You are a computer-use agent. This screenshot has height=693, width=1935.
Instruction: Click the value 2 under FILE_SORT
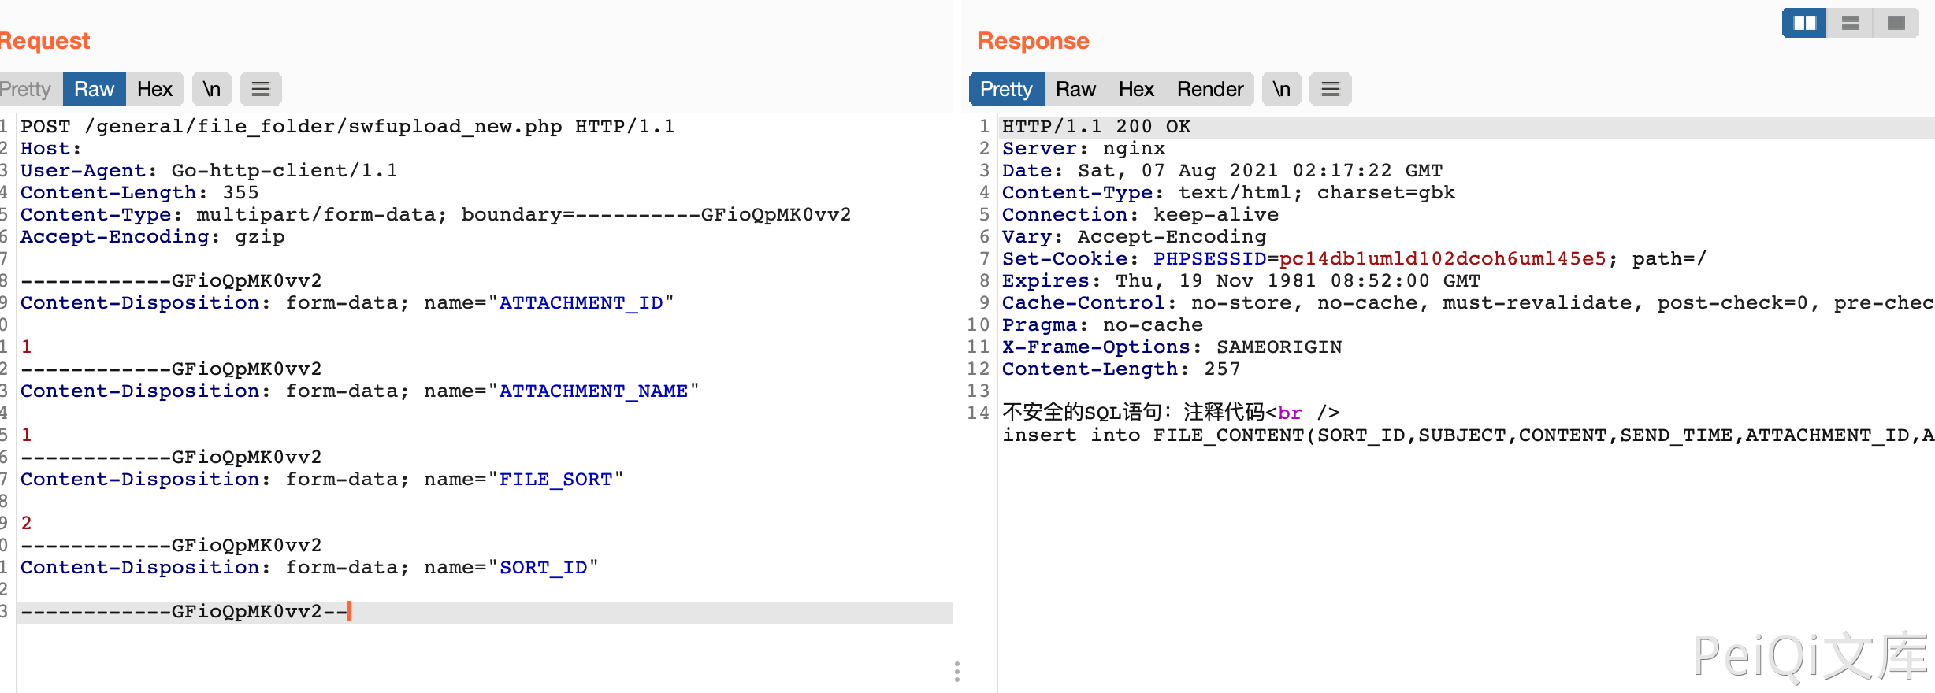27,523
